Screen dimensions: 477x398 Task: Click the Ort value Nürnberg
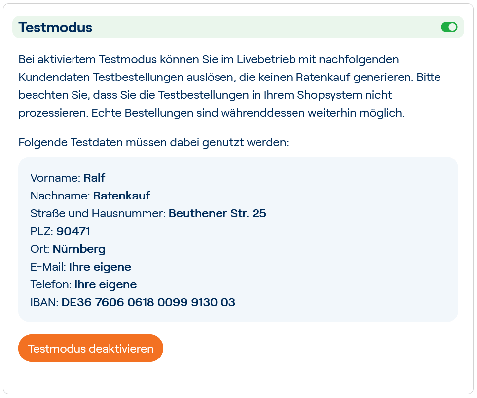tap(79, 249)
